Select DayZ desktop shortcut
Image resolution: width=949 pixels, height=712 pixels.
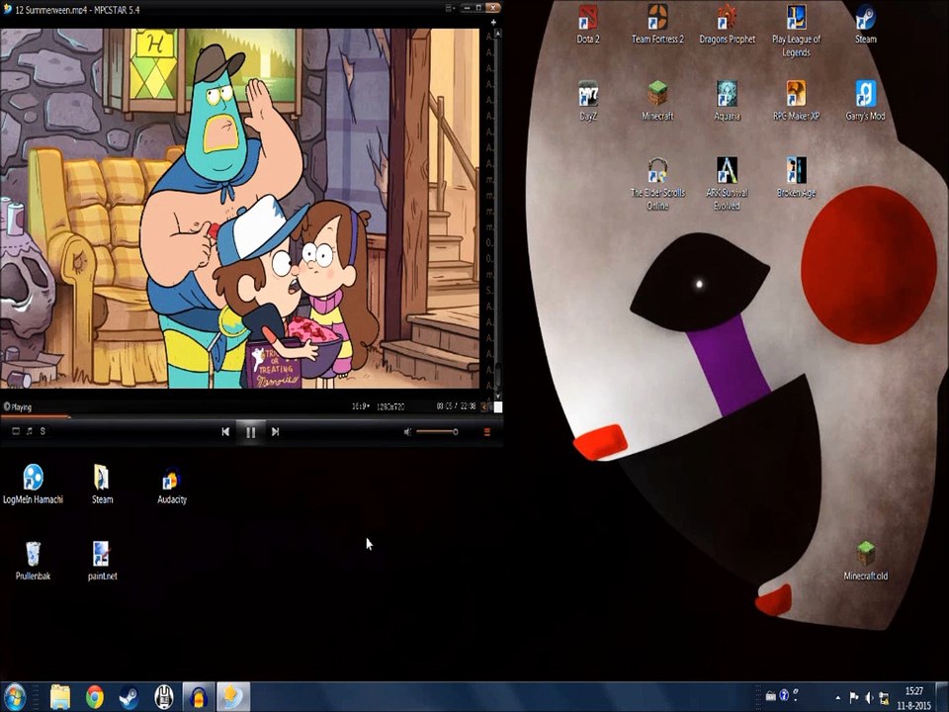(587, 101)
